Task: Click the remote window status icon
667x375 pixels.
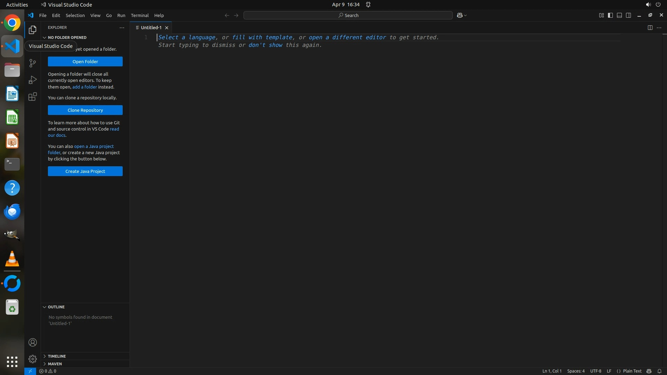Action: click(30, 371)
